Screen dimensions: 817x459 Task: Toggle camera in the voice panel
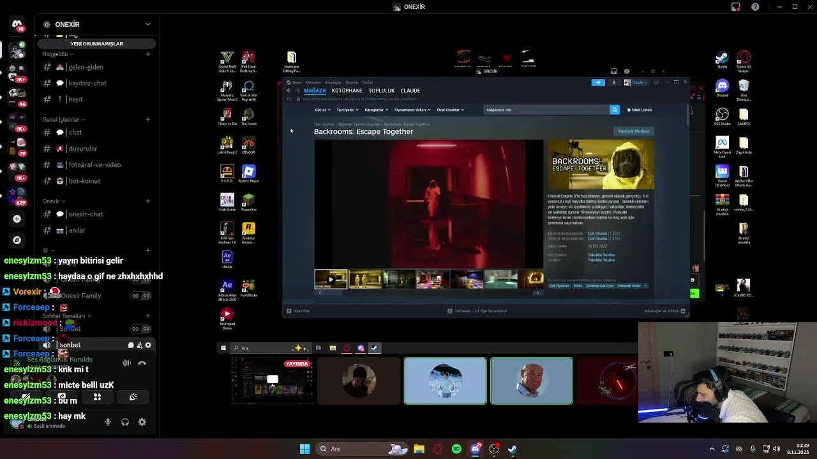26,397
